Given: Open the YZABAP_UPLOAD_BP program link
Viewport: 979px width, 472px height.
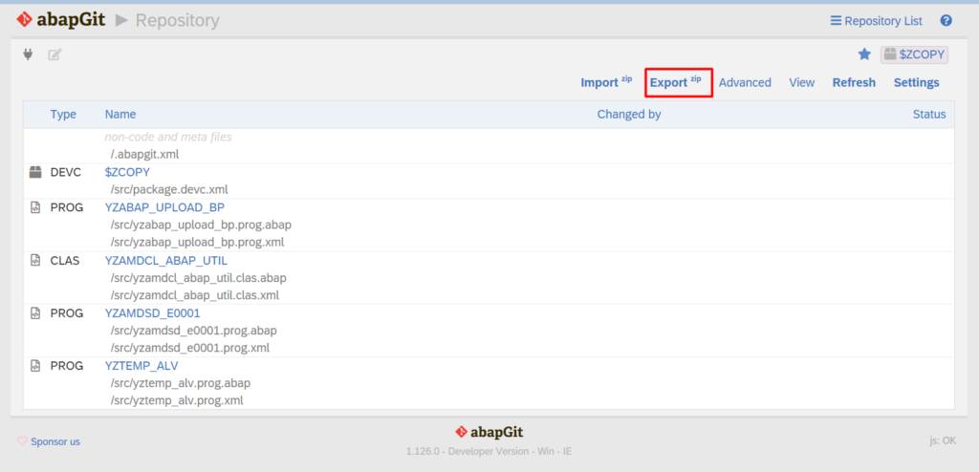Looking at the screenshot, I should pyautogui.click(x=164, y=207).
